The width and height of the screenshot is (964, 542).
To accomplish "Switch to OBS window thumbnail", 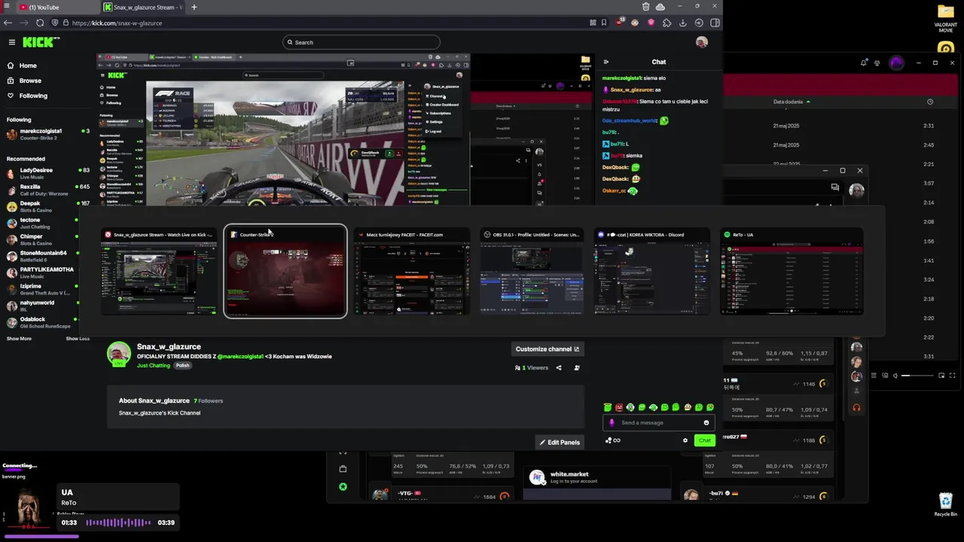I will [531, 272].
